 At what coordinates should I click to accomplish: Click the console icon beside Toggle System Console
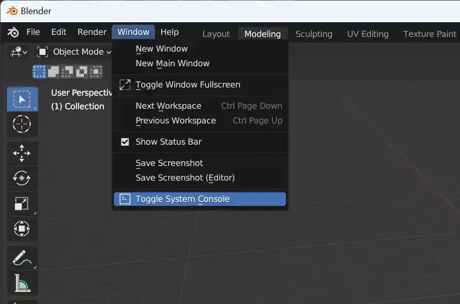pyautogui.click(x=125, y=199)
